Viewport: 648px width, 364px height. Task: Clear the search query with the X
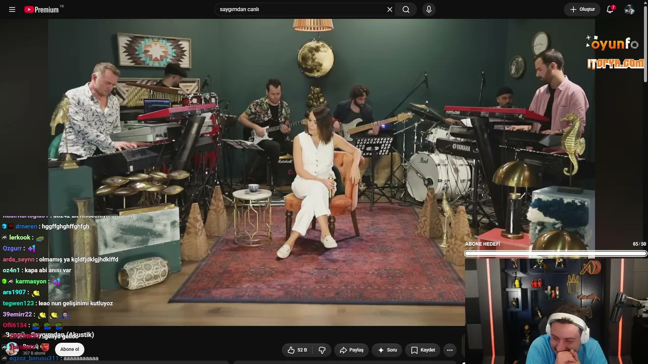click(390, 10)
